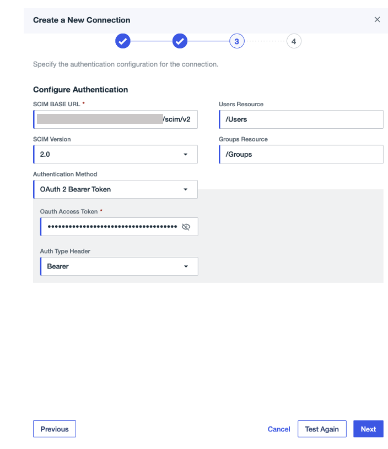Click the step 1 completed checkmark icon

[x=122, y=41]
